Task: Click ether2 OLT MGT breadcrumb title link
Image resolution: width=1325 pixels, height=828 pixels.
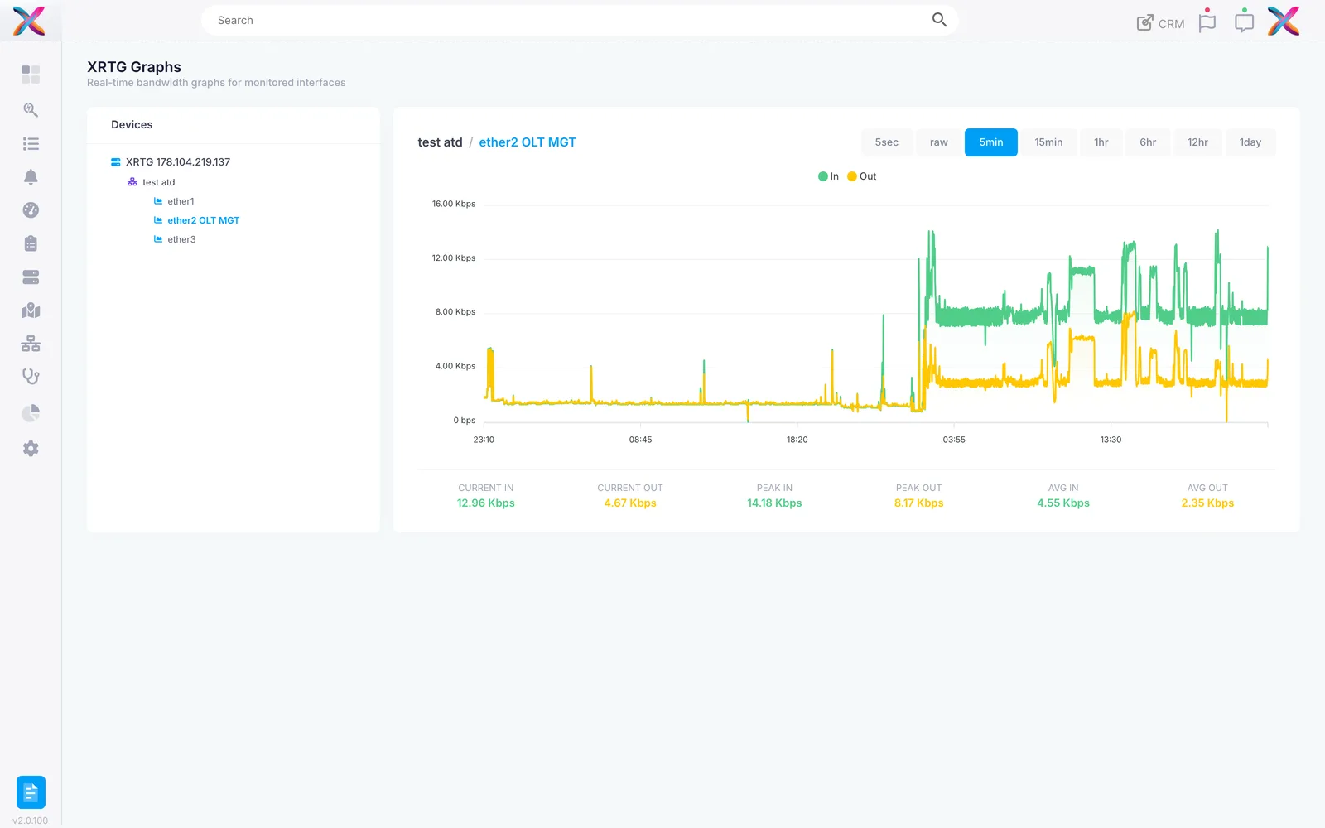Action: (x=528, y=142)
